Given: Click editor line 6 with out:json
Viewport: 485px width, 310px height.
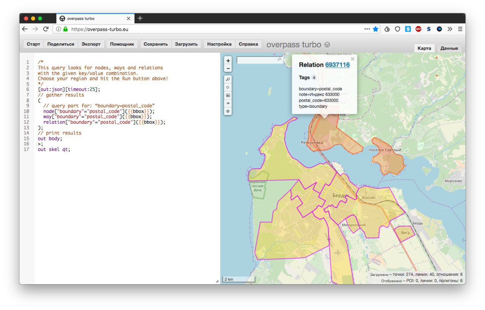Looking at the screenshot, I should click(69, 90).
